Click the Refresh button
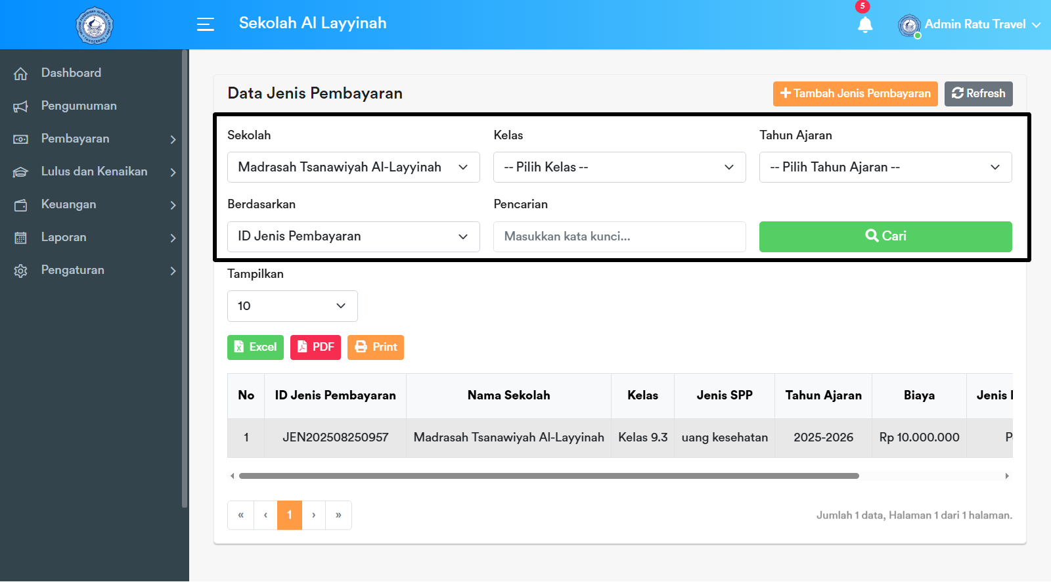The height and width of the screenshot is (582, 1051). click(x=978, y=93)
